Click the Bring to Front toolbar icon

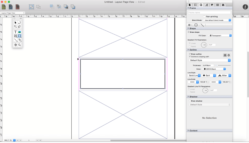52,7
